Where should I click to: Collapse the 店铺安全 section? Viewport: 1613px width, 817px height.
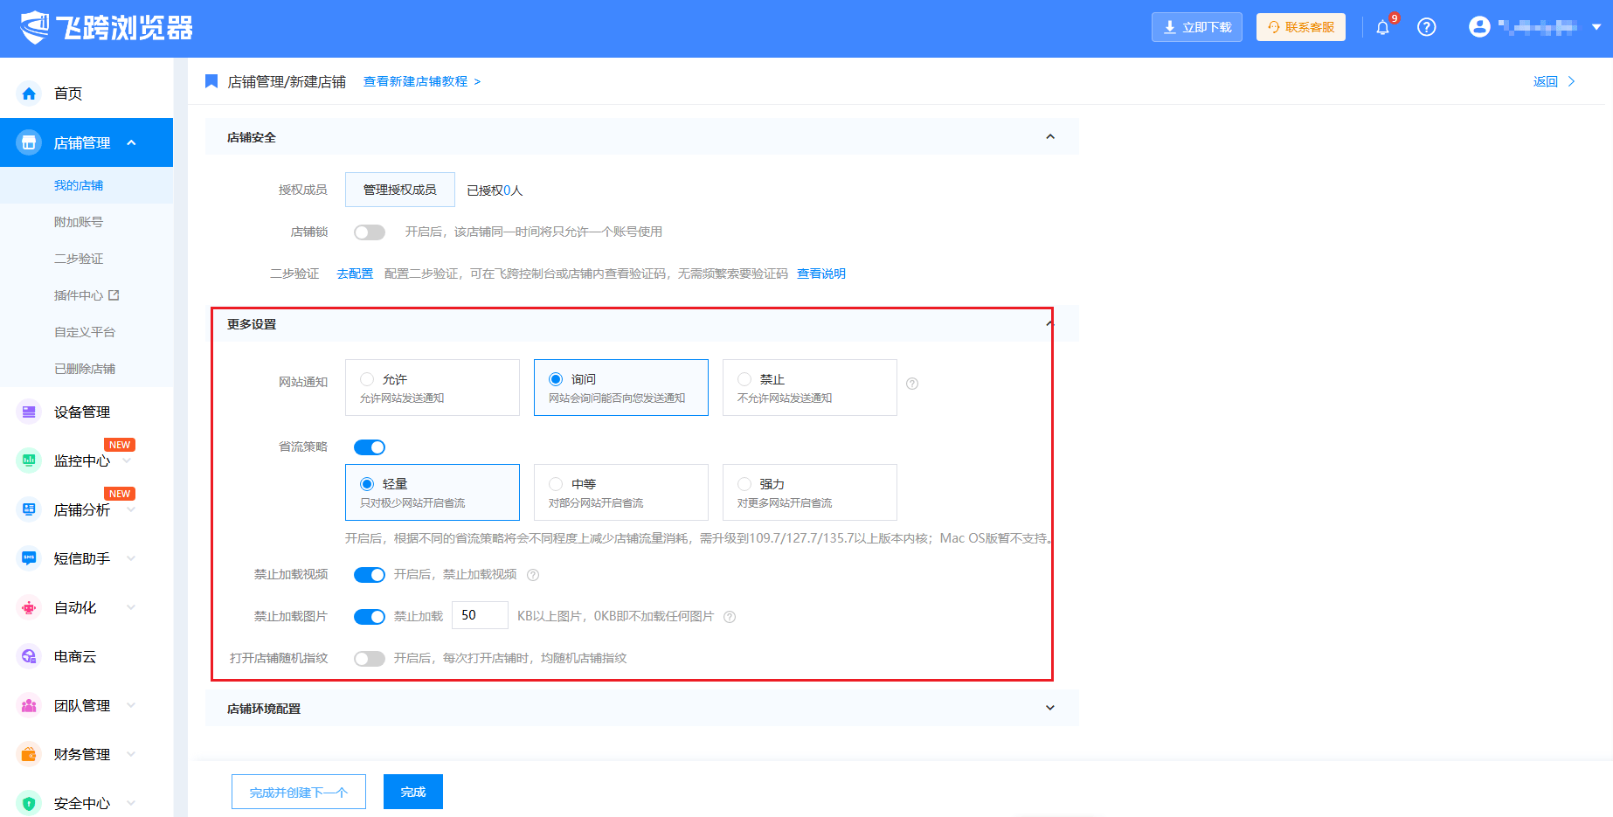1049,137
